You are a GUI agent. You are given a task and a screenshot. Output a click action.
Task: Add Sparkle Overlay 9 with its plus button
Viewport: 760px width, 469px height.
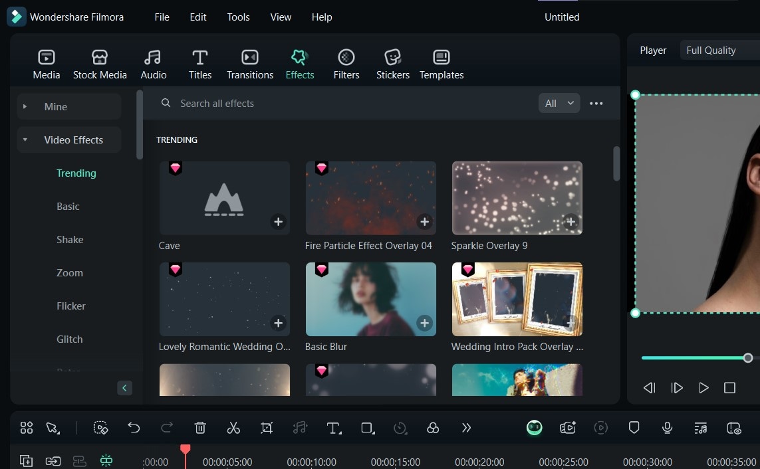point(571,222)
